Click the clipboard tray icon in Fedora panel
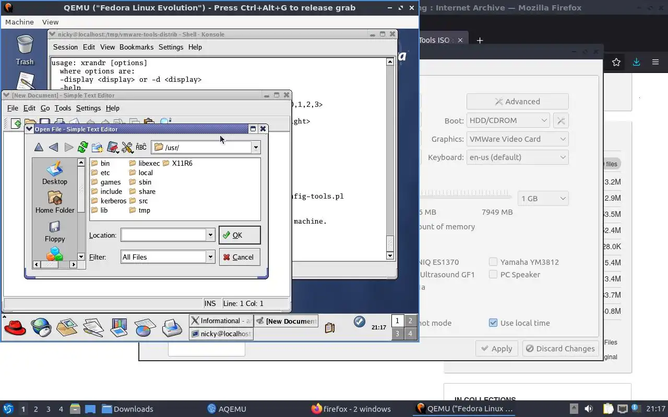 pos(329,327)
